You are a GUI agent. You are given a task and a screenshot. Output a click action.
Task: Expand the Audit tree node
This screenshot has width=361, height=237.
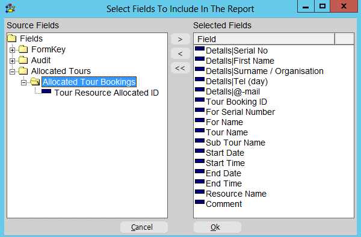[x=13, y=61]
